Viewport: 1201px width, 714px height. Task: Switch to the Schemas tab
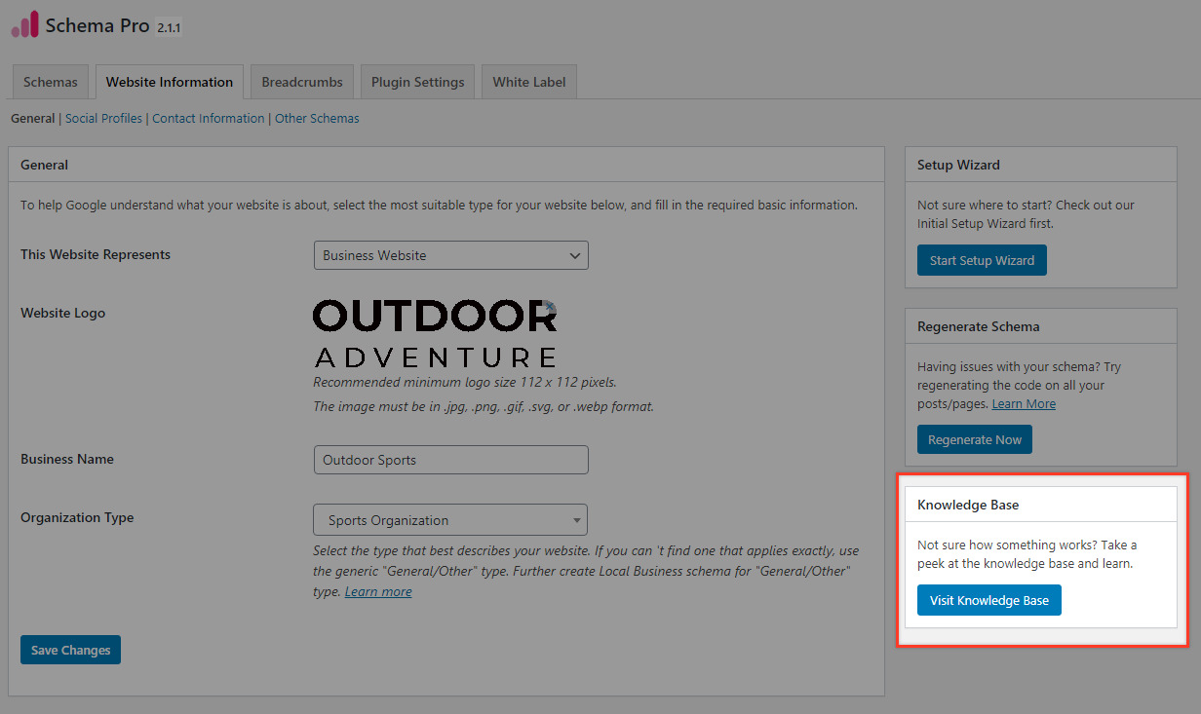50,81
